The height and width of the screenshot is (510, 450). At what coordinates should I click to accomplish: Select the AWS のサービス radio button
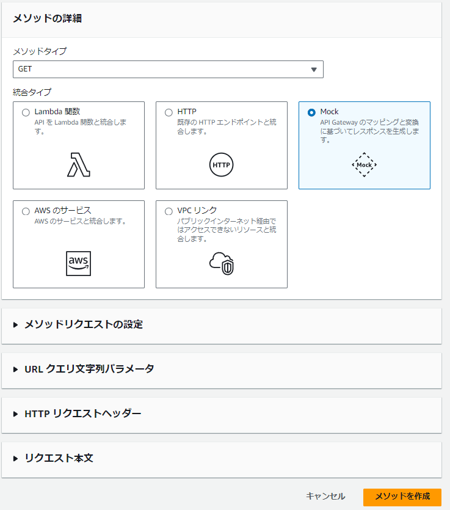(26, 211)
